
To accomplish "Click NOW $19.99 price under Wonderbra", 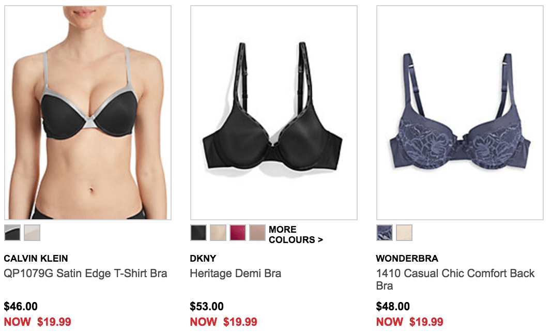I will 409,322.
